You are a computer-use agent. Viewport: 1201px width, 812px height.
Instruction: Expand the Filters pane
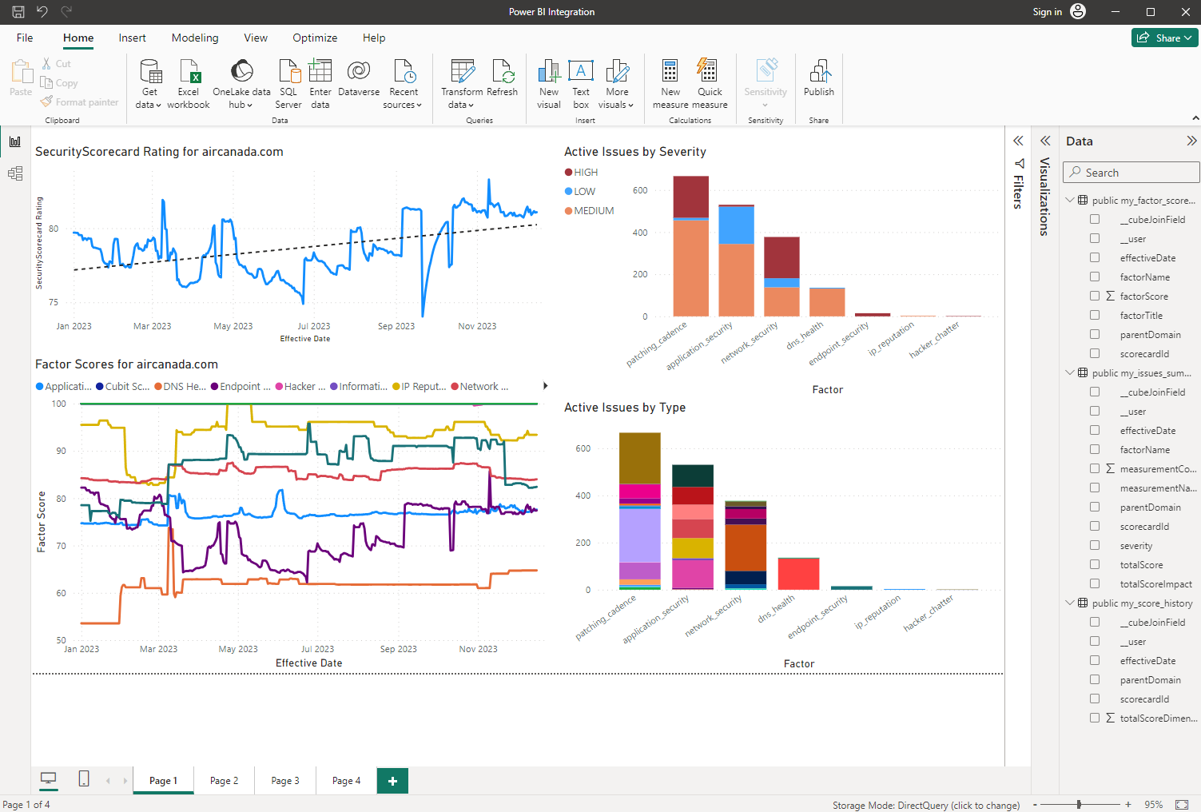click(x=1018, y=141)
